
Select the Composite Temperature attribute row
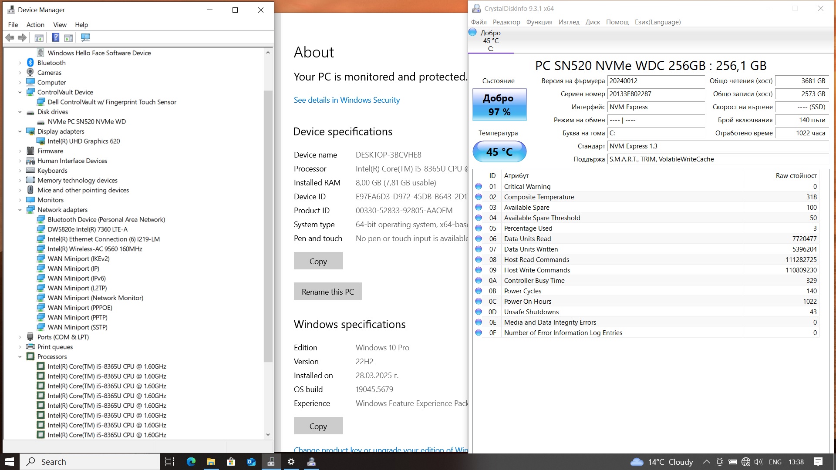tap(646, 197)
